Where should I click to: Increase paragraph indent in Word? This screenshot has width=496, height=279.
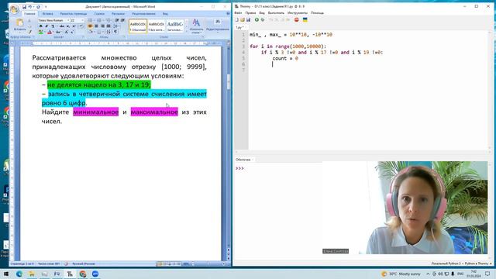(122, 20)
